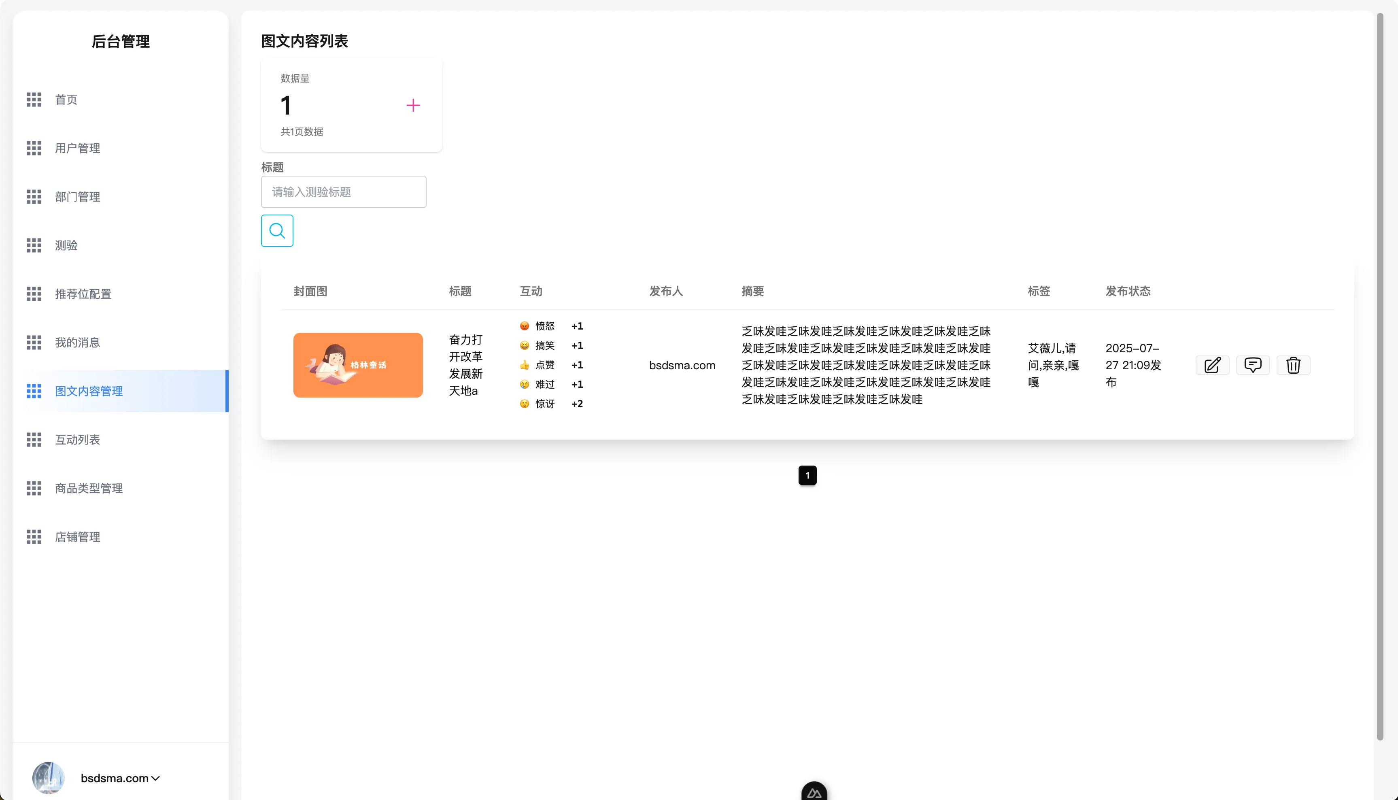
Task: Click the 标题 search input field
Action: coord(343,192)
